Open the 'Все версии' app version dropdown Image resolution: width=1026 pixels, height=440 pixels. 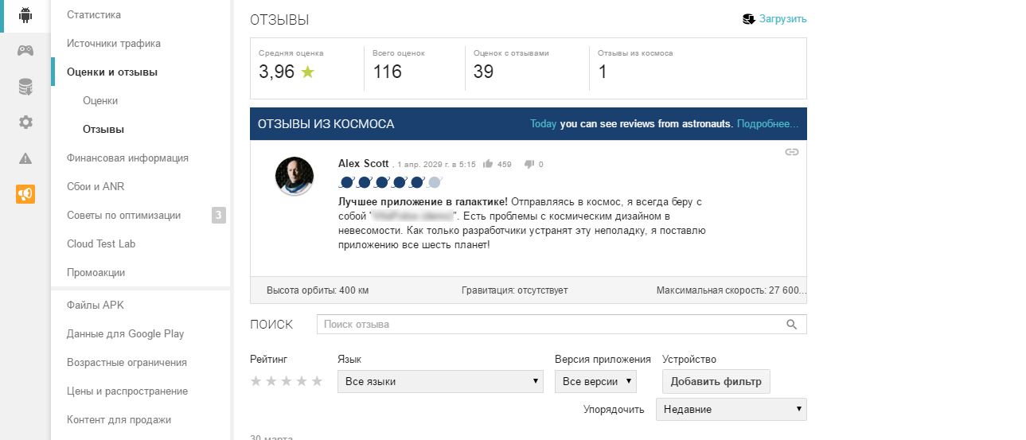click(595, 382)
